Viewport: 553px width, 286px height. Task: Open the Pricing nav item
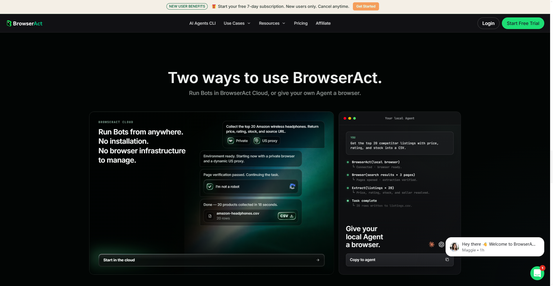tap(301, 23)
